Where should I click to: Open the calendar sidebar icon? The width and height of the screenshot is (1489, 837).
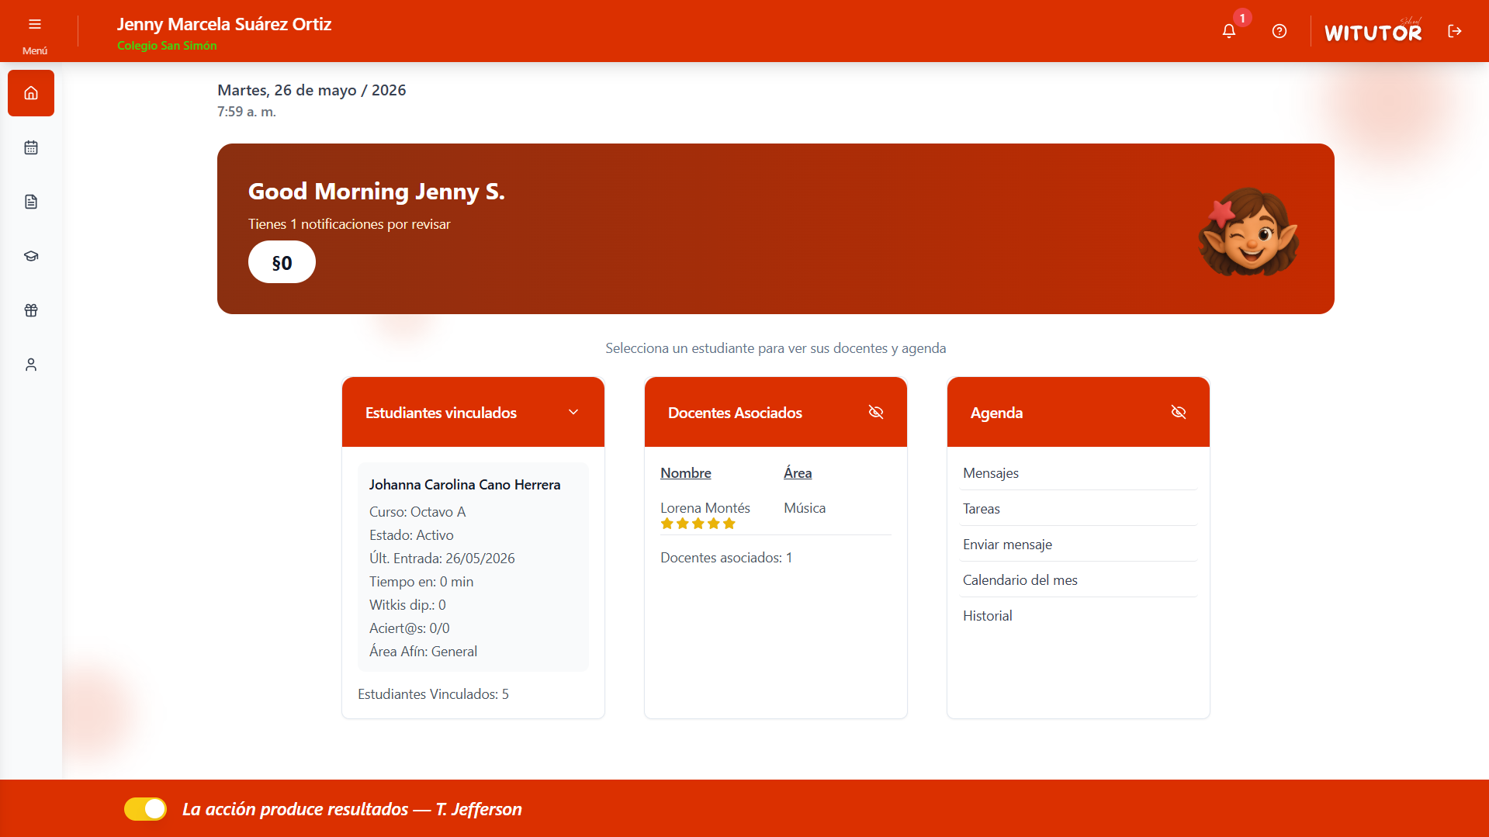point(31,147)
